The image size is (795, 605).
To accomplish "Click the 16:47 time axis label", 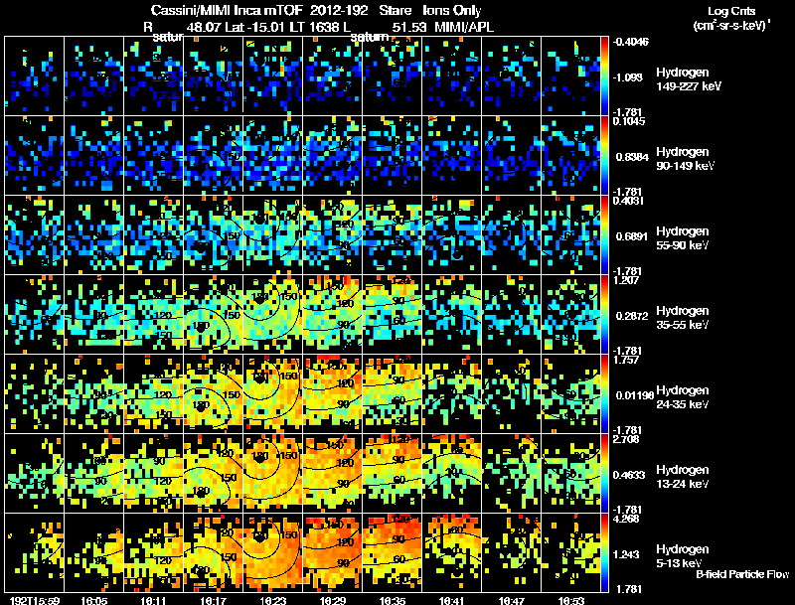I will coord(512,600).
